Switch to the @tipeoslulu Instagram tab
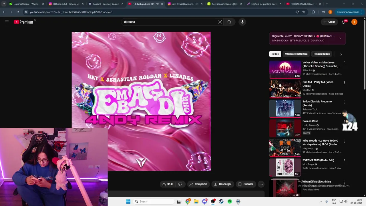The width and height of the screenshot is (366, 206). click(x=66, y=4)
